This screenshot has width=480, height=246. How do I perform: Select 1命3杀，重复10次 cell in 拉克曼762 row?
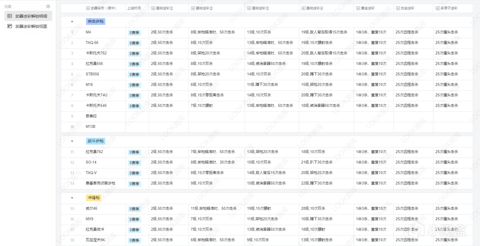click(x=374, y=152)
